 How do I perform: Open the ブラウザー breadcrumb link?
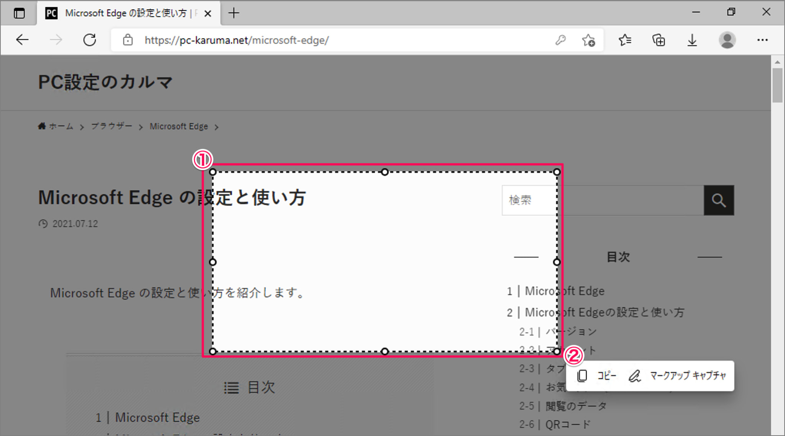(111, 126)
